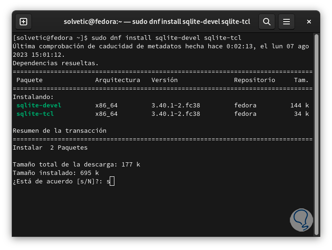Place cursor at the confirmation prompt input
The height and width of the screenshot is (250, 332).
pos(112,182)
